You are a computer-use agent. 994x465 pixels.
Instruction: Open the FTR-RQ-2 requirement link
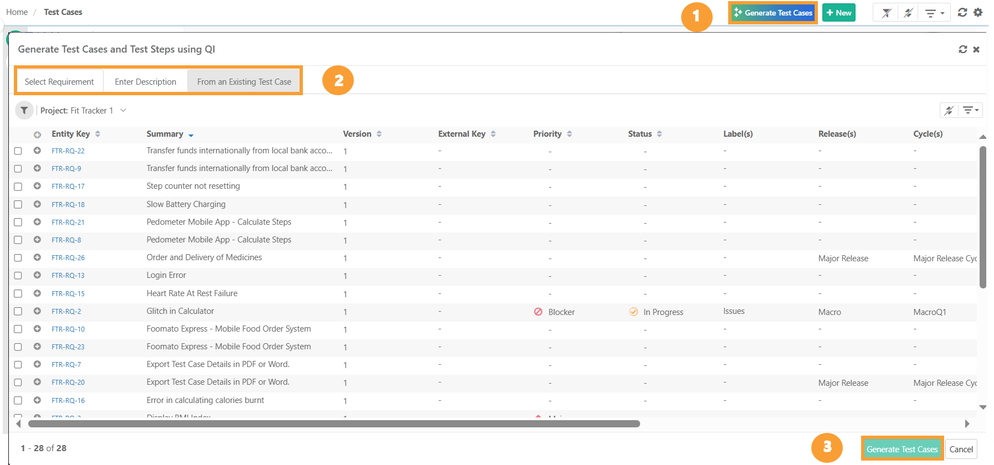point(66,312)
